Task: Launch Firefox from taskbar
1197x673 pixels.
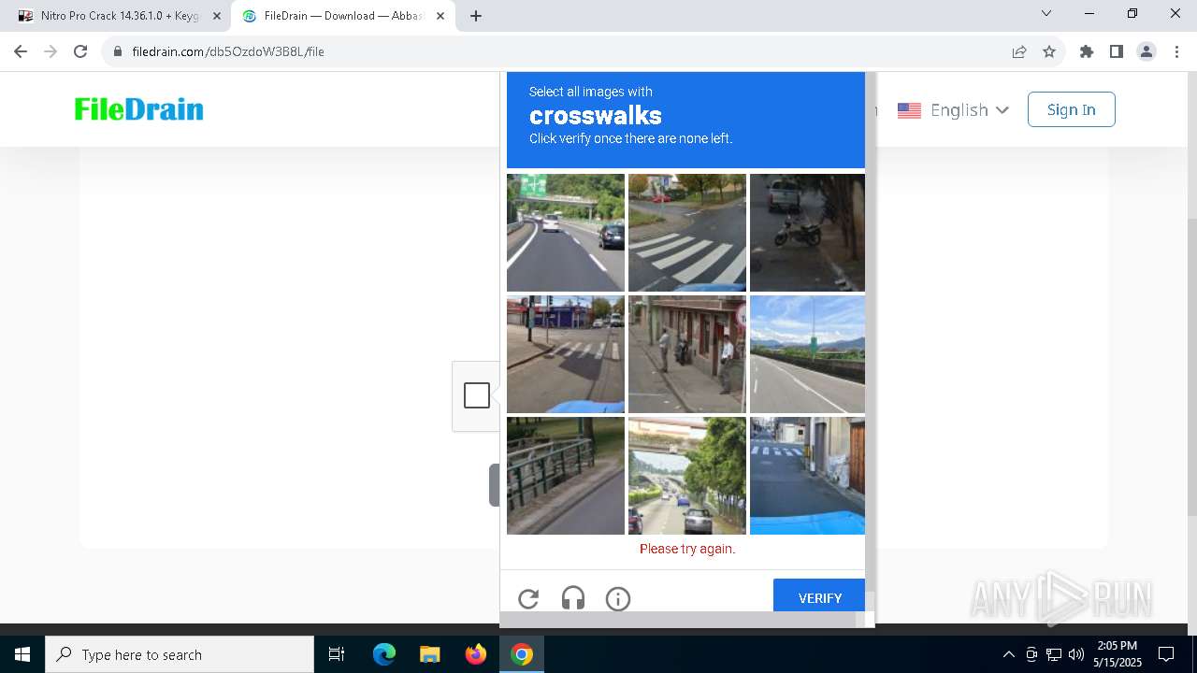Action: (x=476, y=654)
